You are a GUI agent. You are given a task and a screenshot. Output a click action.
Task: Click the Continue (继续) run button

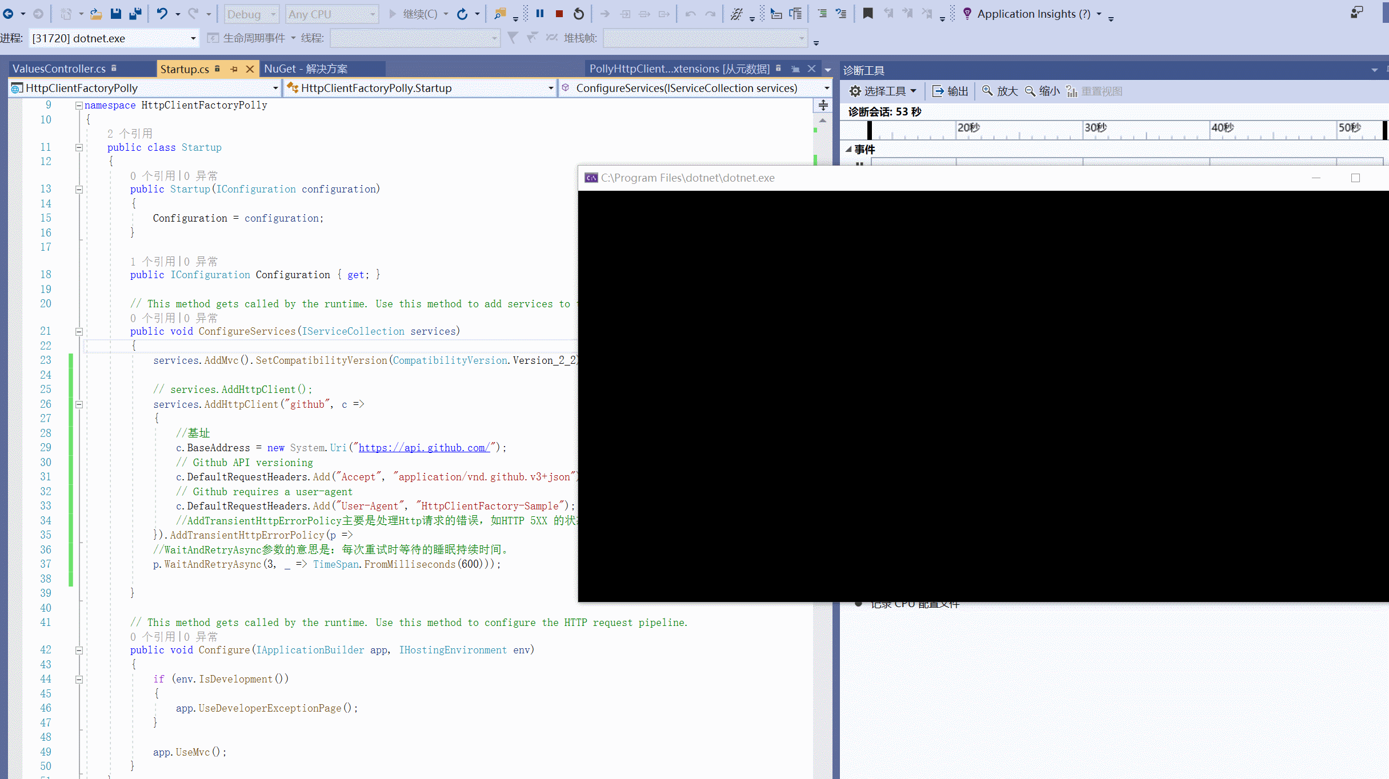[412, 13]
